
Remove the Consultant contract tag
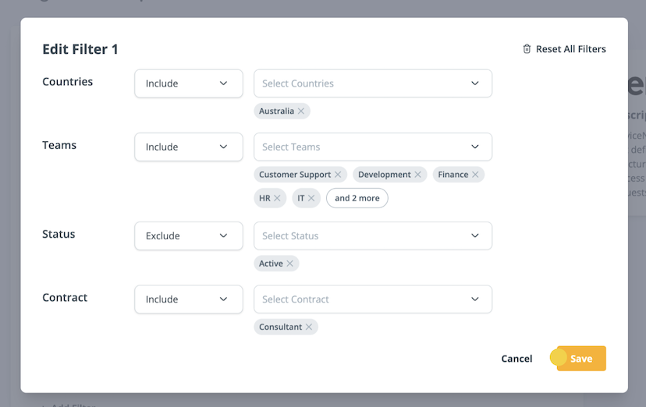point(309,327)
